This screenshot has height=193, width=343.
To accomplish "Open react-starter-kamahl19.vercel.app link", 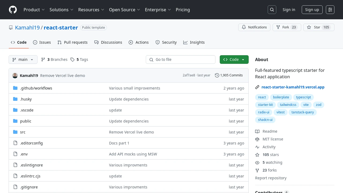I will tap(293, 87).
